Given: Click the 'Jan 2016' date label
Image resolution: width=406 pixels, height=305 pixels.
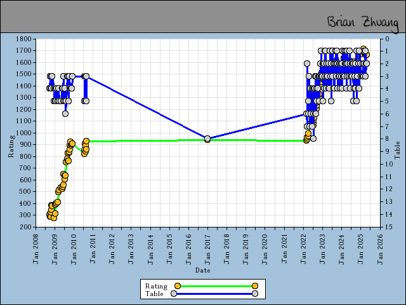Looking at the screenshot, I should point(189,249).
